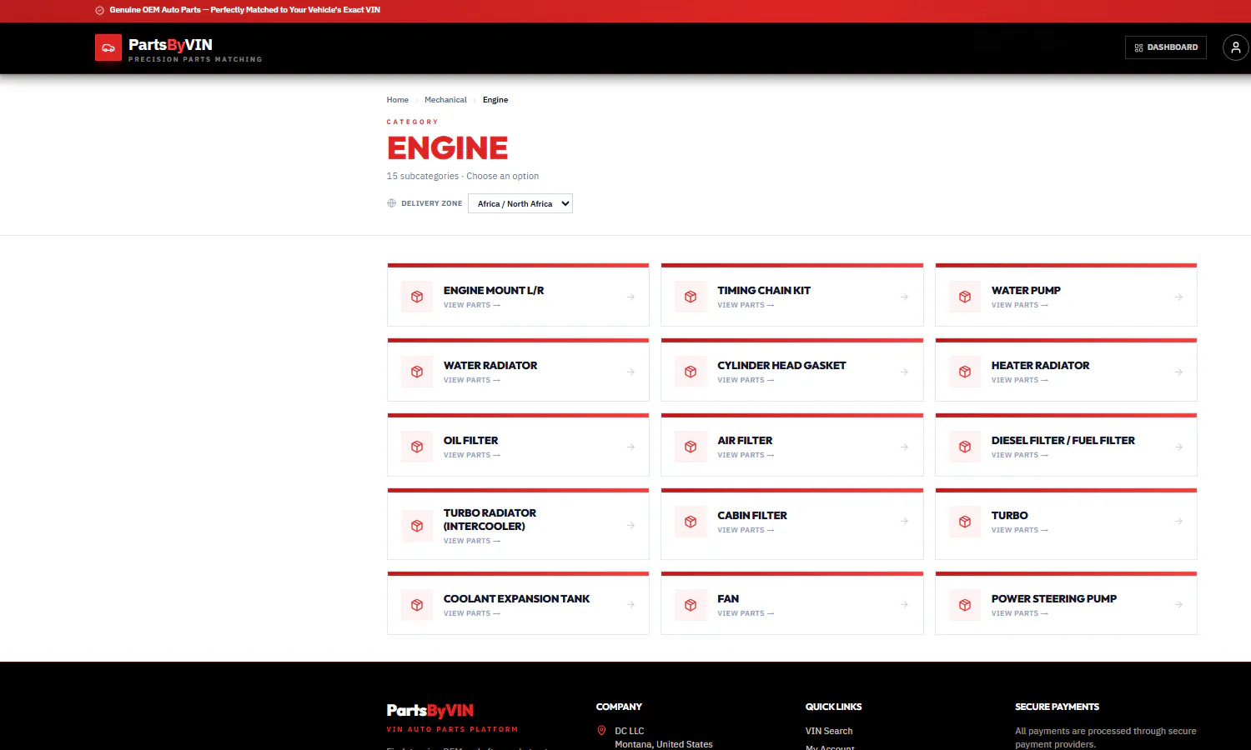Viewport: 1251px width, 750px height.
Task: Click the arrow on Heater Radiator card
Action: tap(1178, 372)
